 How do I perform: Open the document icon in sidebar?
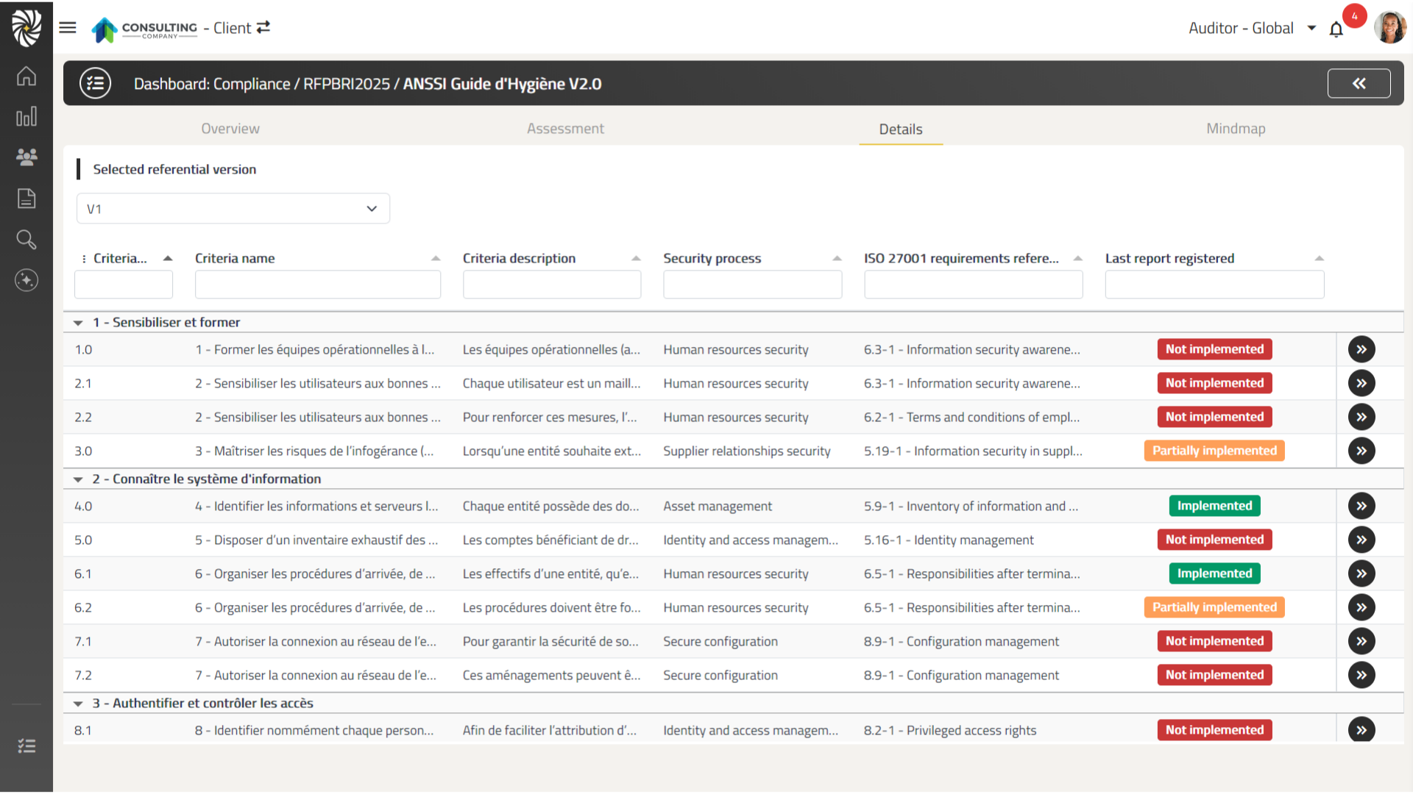point(26,198)
